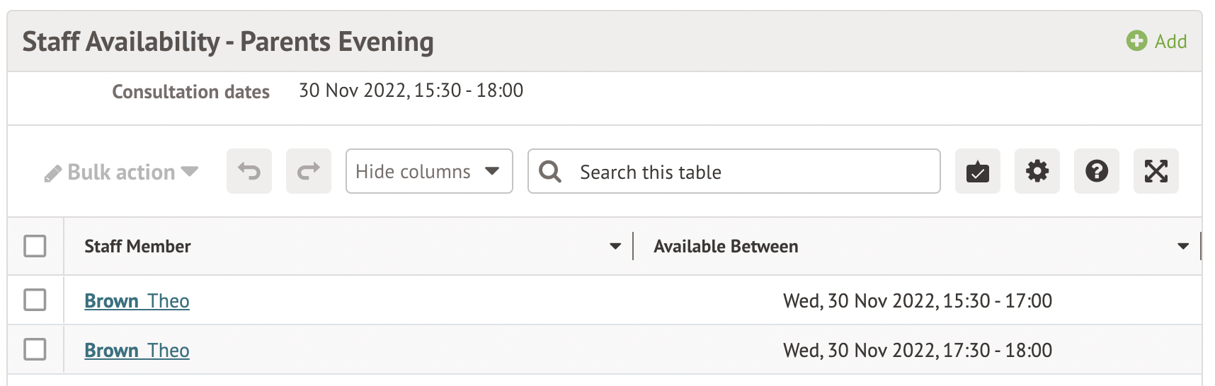This screenshot has height=386, width=1215.
Task: Open first Brown Theo staff link
Action: [137, 301]
